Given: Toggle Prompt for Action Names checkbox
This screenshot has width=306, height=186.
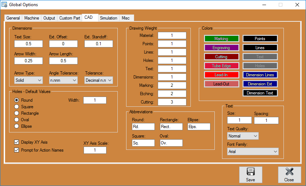Looking at the screenshot, I should [x=17, y=150].
